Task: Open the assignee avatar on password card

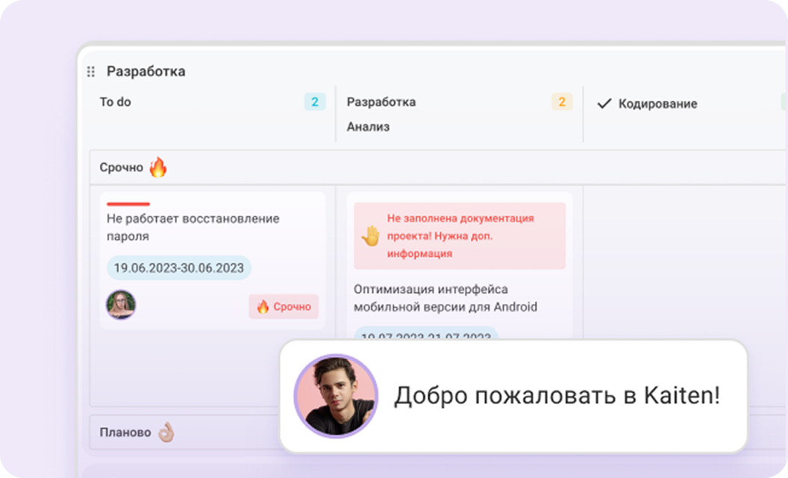Action: pos(121,305)
